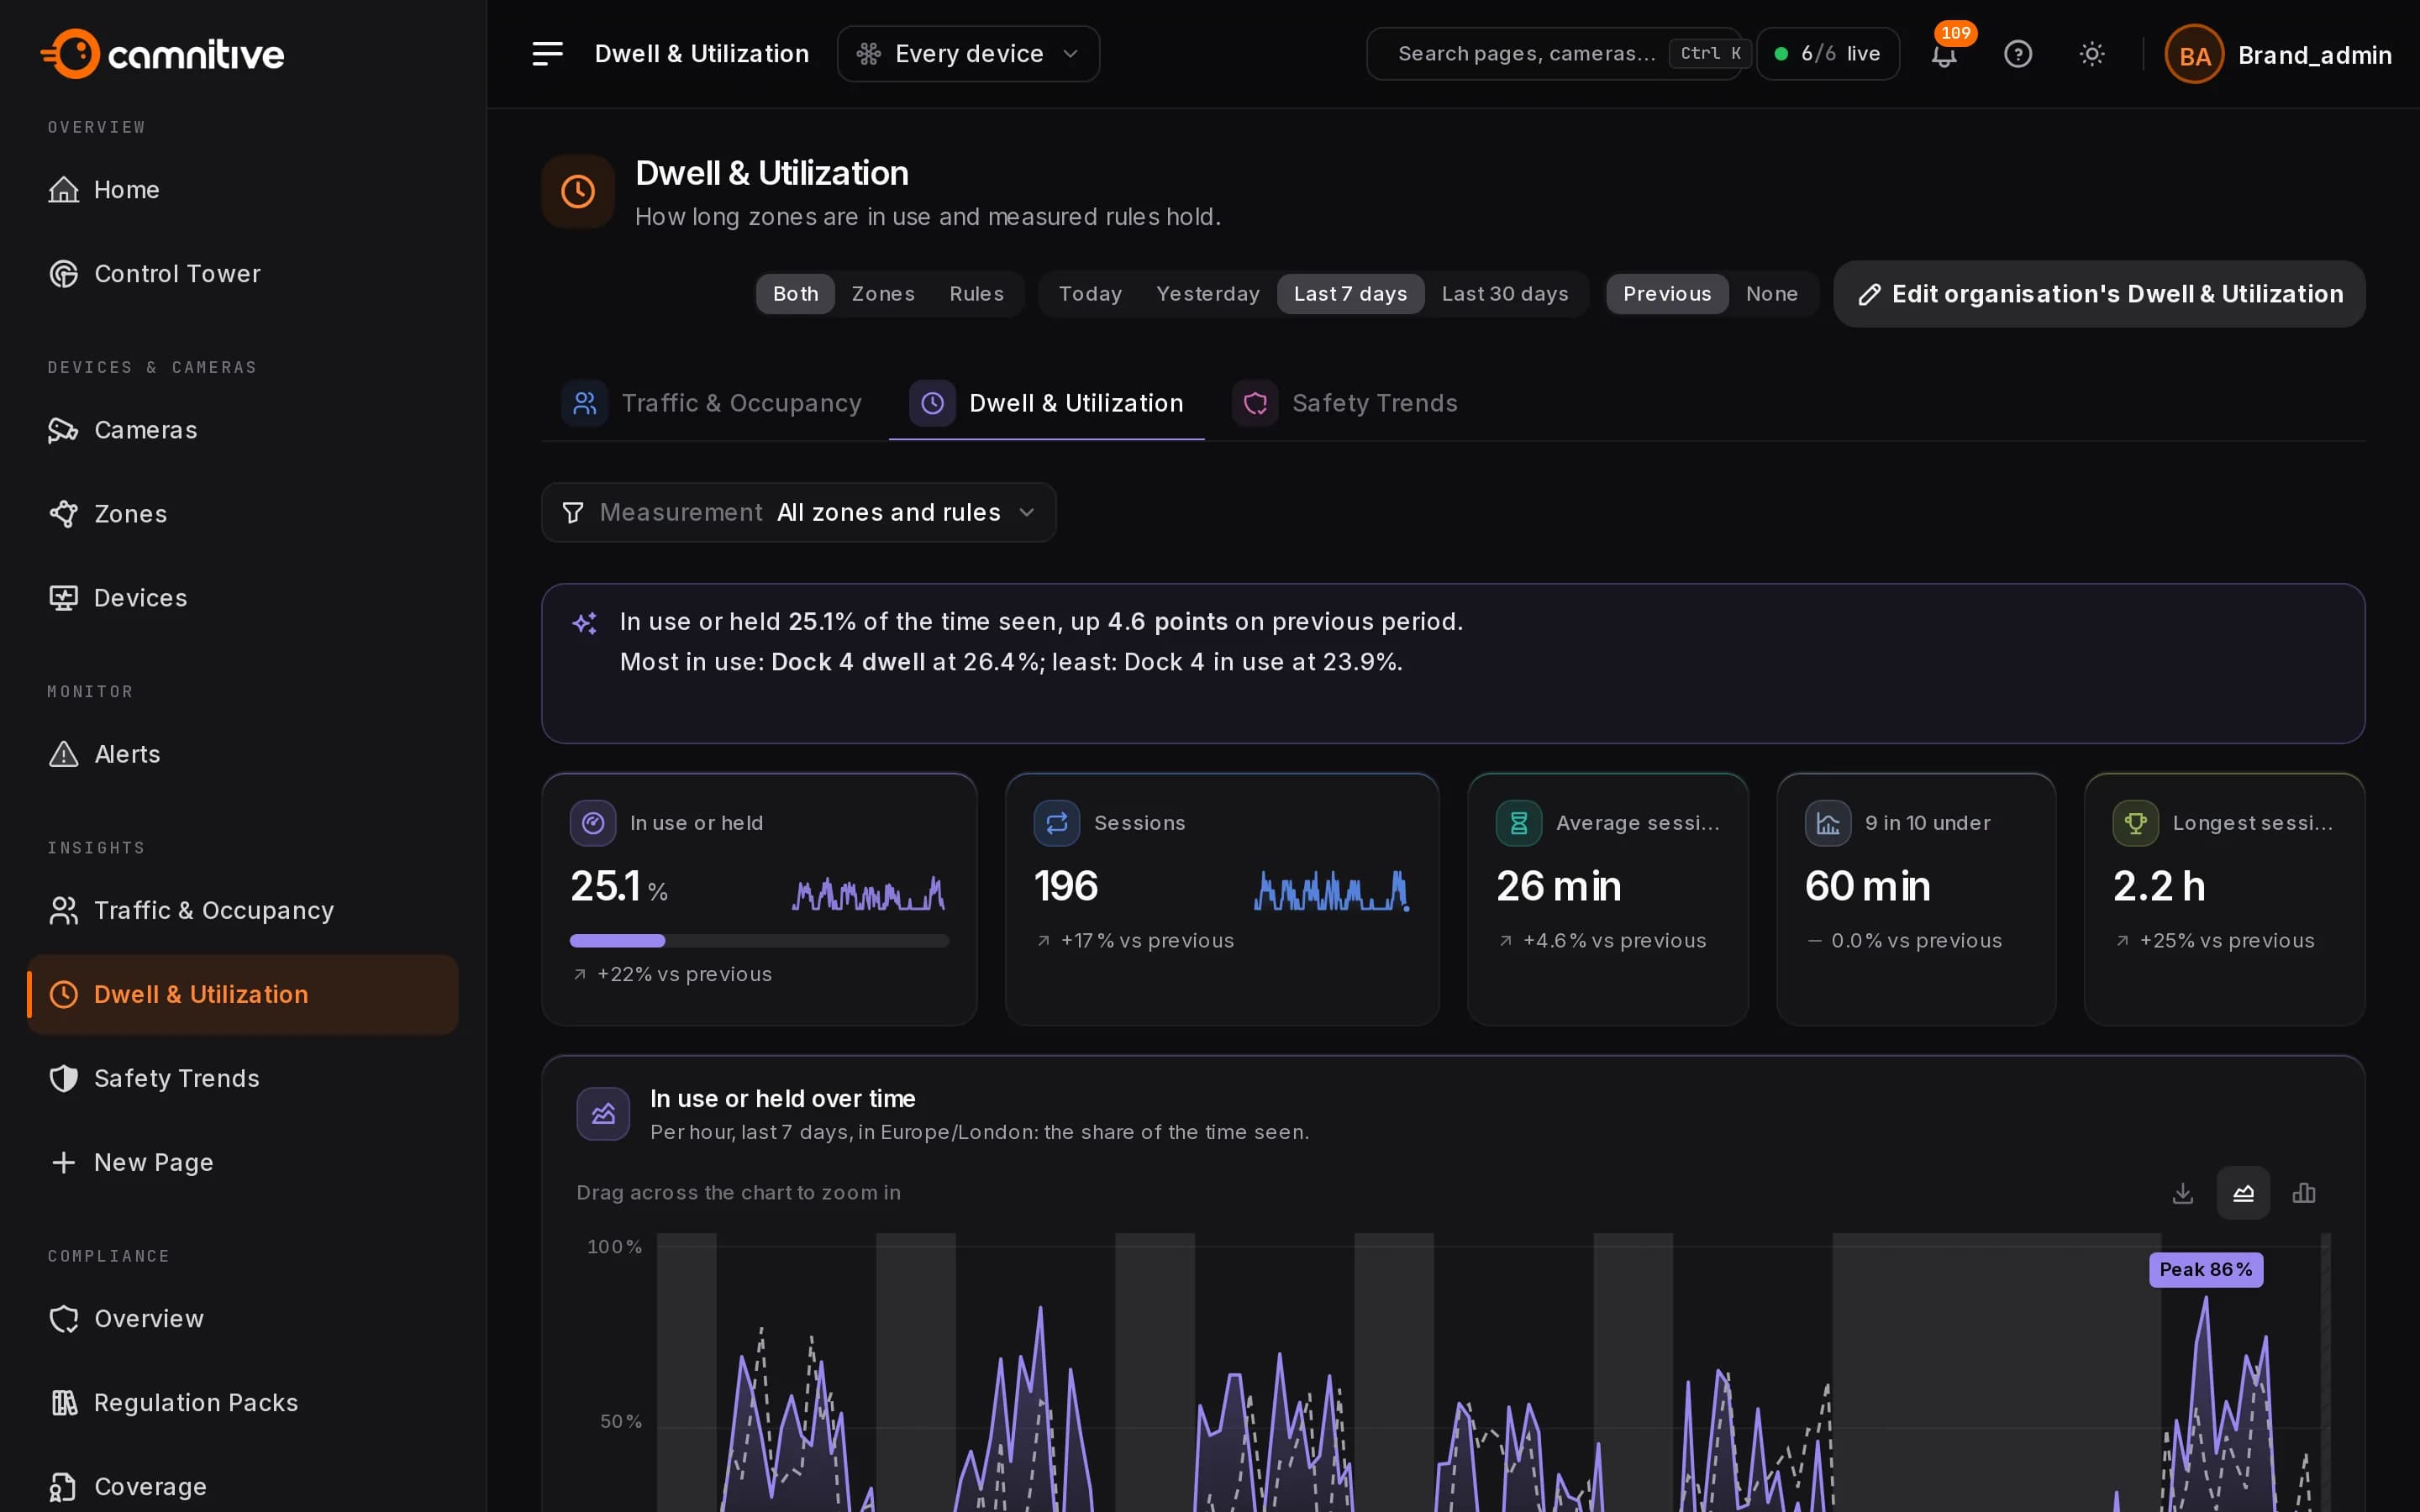Go to Control Tower in sidebar
Image resolution: width=2420 pixels, height=1512 pixels.
click(x=243, y=274)
